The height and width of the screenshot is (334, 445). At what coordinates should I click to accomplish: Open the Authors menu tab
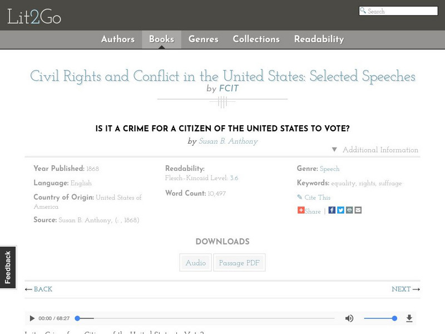point(118,39)
